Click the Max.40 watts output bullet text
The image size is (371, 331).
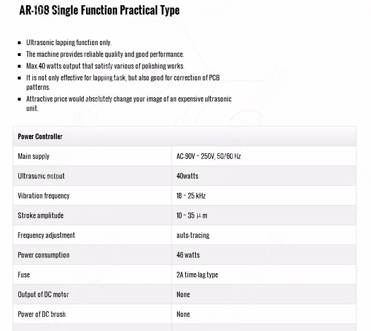(105, 66)
